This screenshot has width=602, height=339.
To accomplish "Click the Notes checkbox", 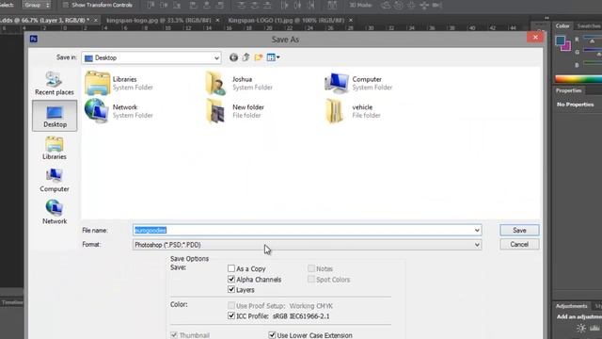I will [x=311, y=268].
